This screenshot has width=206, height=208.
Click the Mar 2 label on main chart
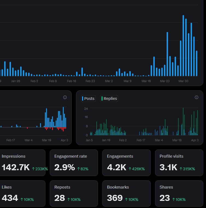click(109, 81)
